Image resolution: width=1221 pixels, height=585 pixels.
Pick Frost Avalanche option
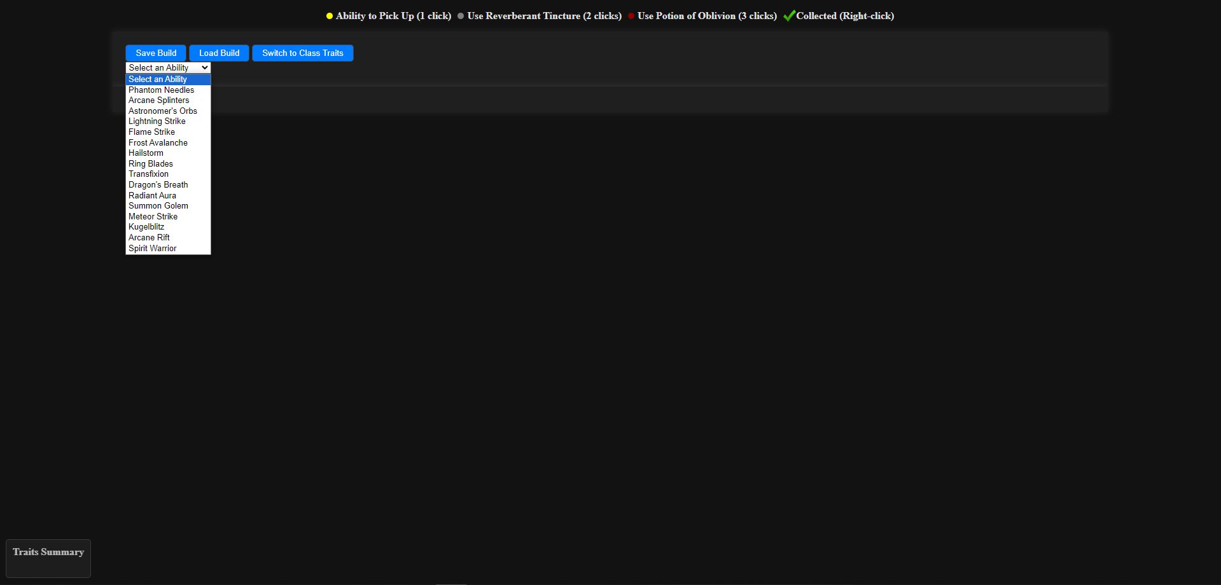pos(168,143)
